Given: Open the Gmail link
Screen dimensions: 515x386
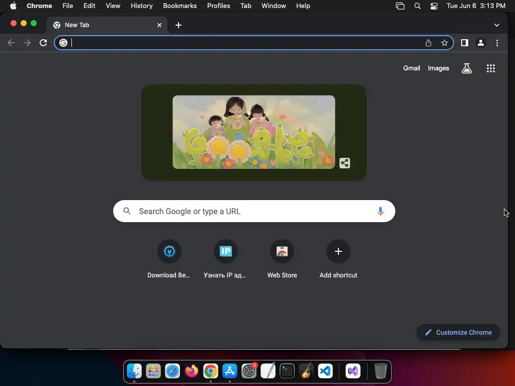Looking at the screenshot, I should point(411,68).
